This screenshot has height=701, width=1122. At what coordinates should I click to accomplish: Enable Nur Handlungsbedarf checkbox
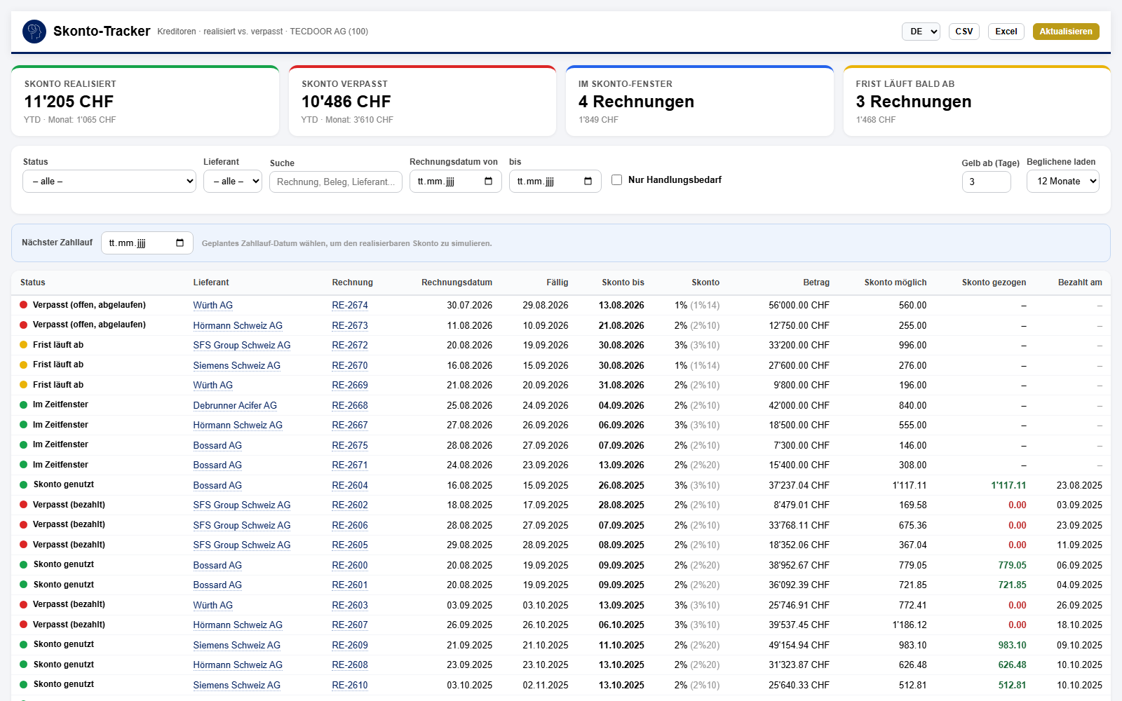[x=617, y=180]
